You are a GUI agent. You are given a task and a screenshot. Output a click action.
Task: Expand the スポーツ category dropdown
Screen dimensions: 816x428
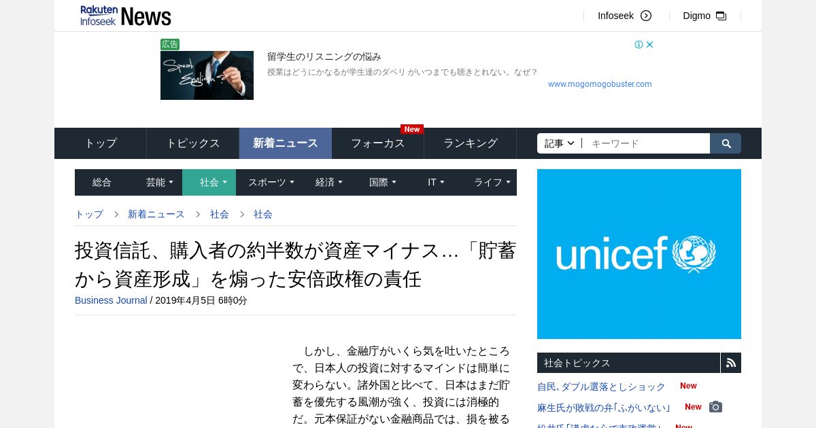pyautogui.click(x=271, y=182)
